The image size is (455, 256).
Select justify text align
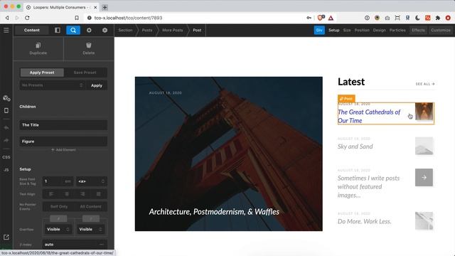99,194
